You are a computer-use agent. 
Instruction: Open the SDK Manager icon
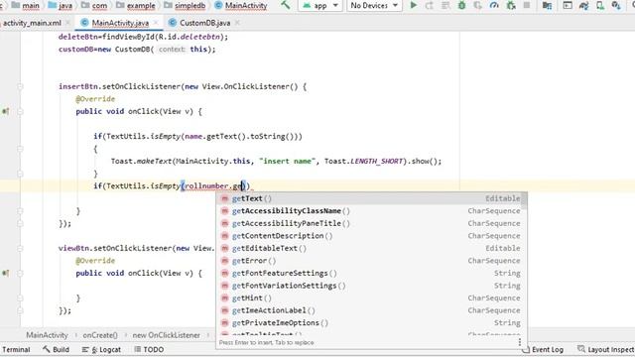tap(616, 5)
